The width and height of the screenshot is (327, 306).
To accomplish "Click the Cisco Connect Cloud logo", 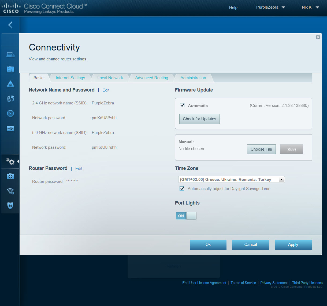I will point(44,8).
